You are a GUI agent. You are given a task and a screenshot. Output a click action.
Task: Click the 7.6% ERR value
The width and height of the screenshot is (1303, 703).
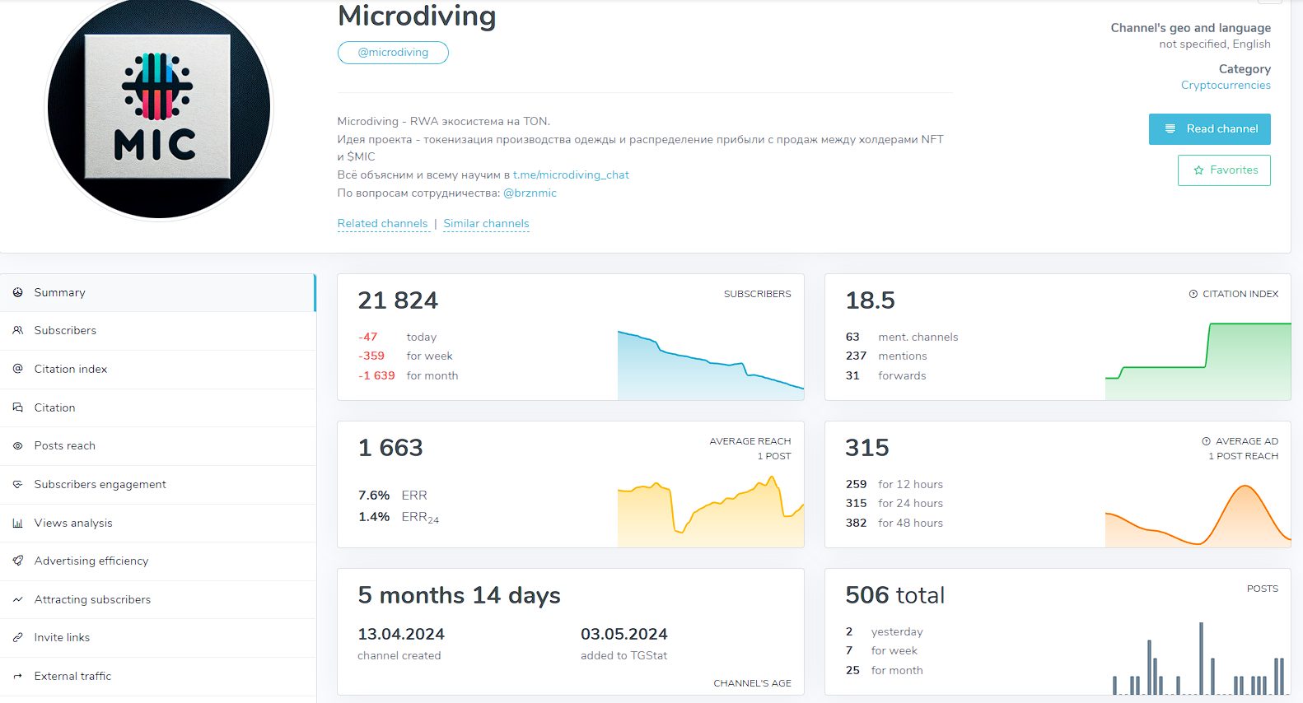[374, 496]
